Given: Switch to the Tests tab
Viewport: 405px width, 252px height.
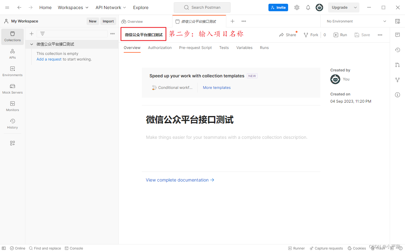Looking at the screenshot, I should coord(224,48).
